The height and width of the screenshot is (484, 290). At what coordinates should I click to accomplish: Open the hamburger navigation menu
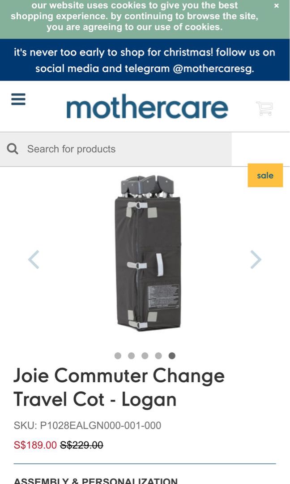pyautogui.click(x=18, y=99)
